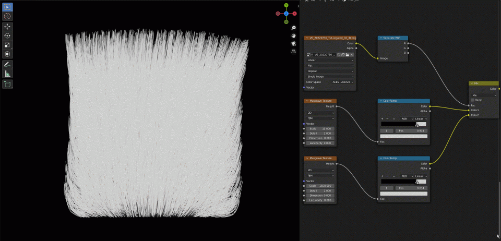Select the Rotate tool
501x241 pixels.
coord(8,36)
